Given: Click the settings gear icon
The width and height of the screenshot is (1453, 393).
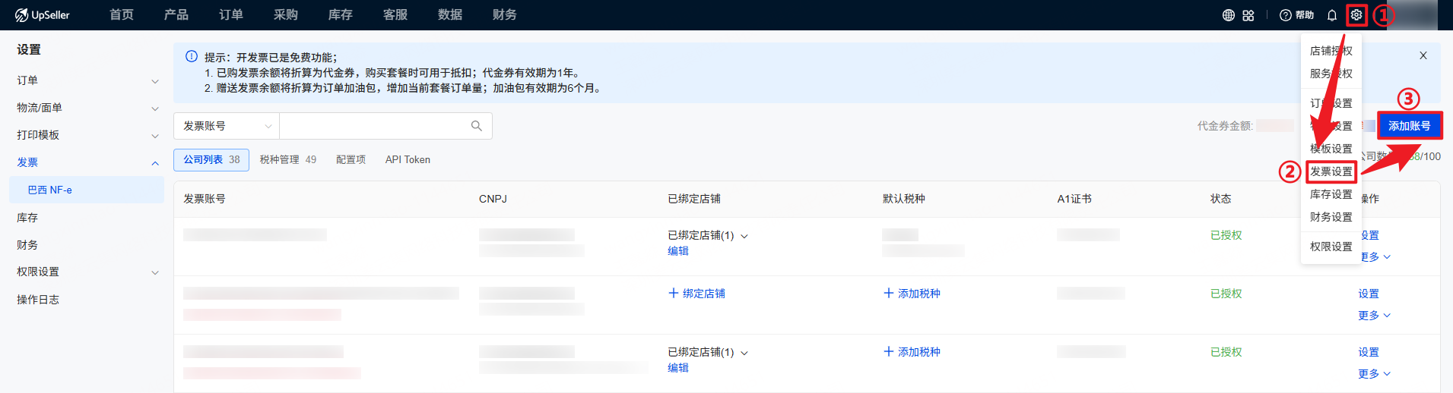Looking at the screenshot, I should tap(1356, 15).
